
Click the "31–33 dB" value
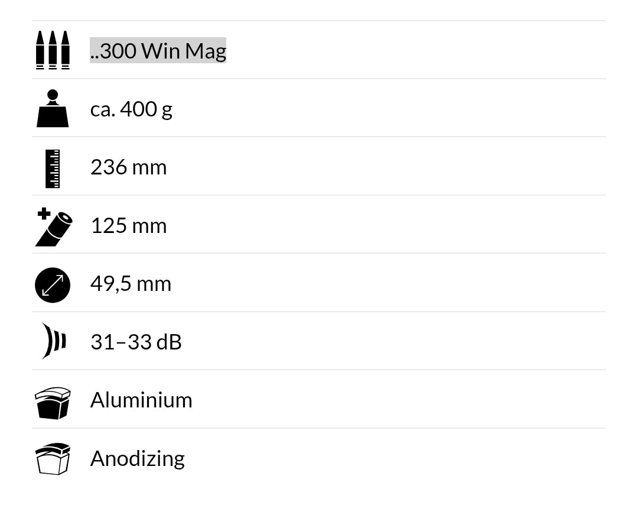pos(136,342)
